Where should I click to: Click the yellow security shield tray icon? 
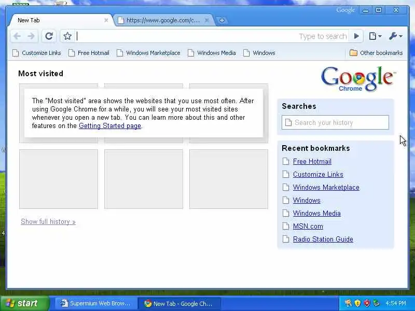pyautogui.click(x=357, y=303)
